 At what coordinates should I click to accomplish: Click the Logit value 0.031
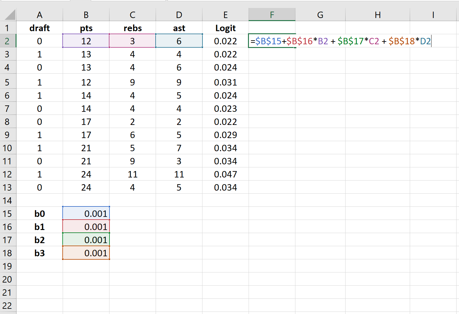tap(225, 82)
